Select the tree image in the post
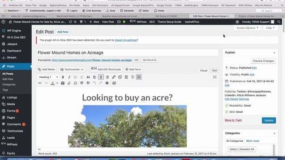Screen dimensions: 285x160 [127, 126]
